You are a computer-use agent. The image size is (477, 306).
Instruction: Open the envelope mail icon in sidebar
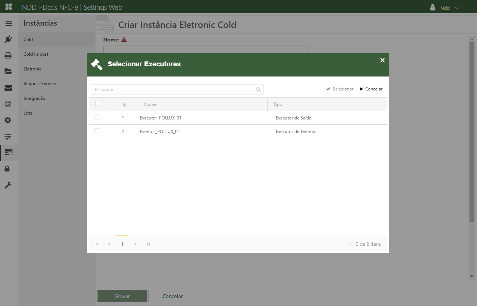pyautogui.click(x=8, y=88)
